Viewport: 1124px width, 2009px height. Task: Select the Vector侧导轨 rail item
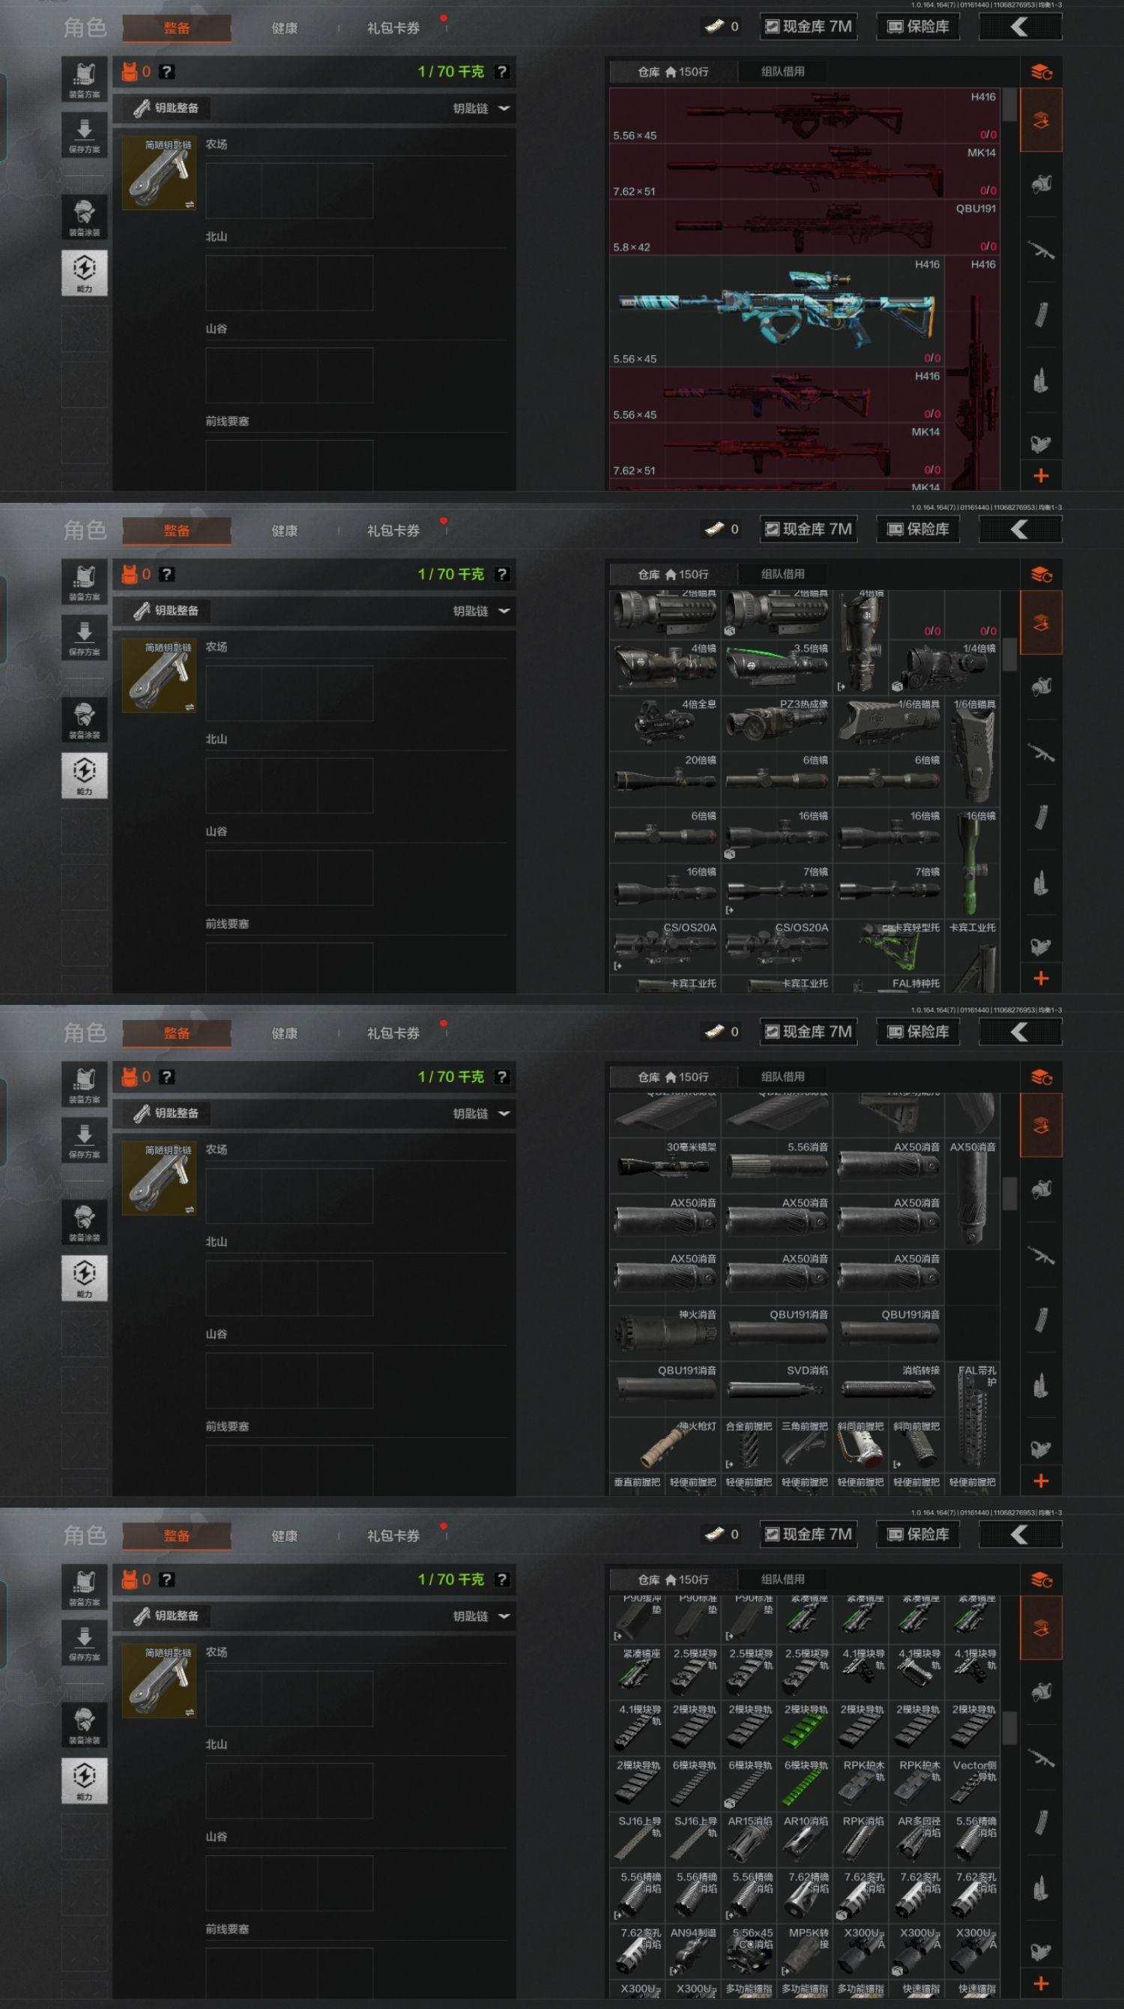coord(973,1783)
